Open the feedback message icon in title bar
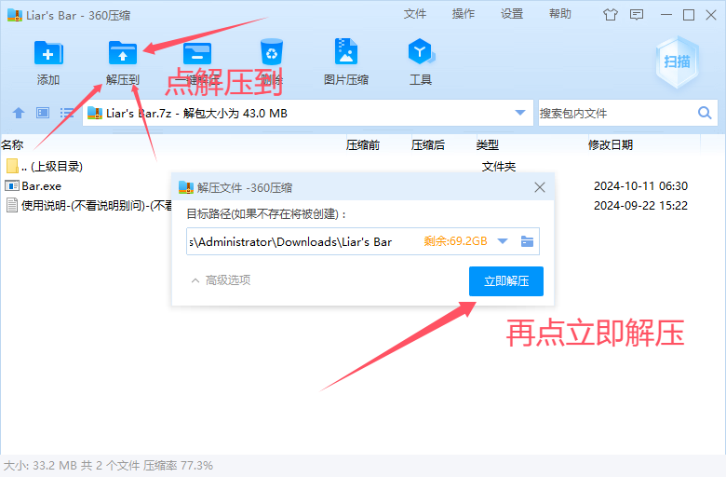The image size is (726, 477). coord(637,15)
